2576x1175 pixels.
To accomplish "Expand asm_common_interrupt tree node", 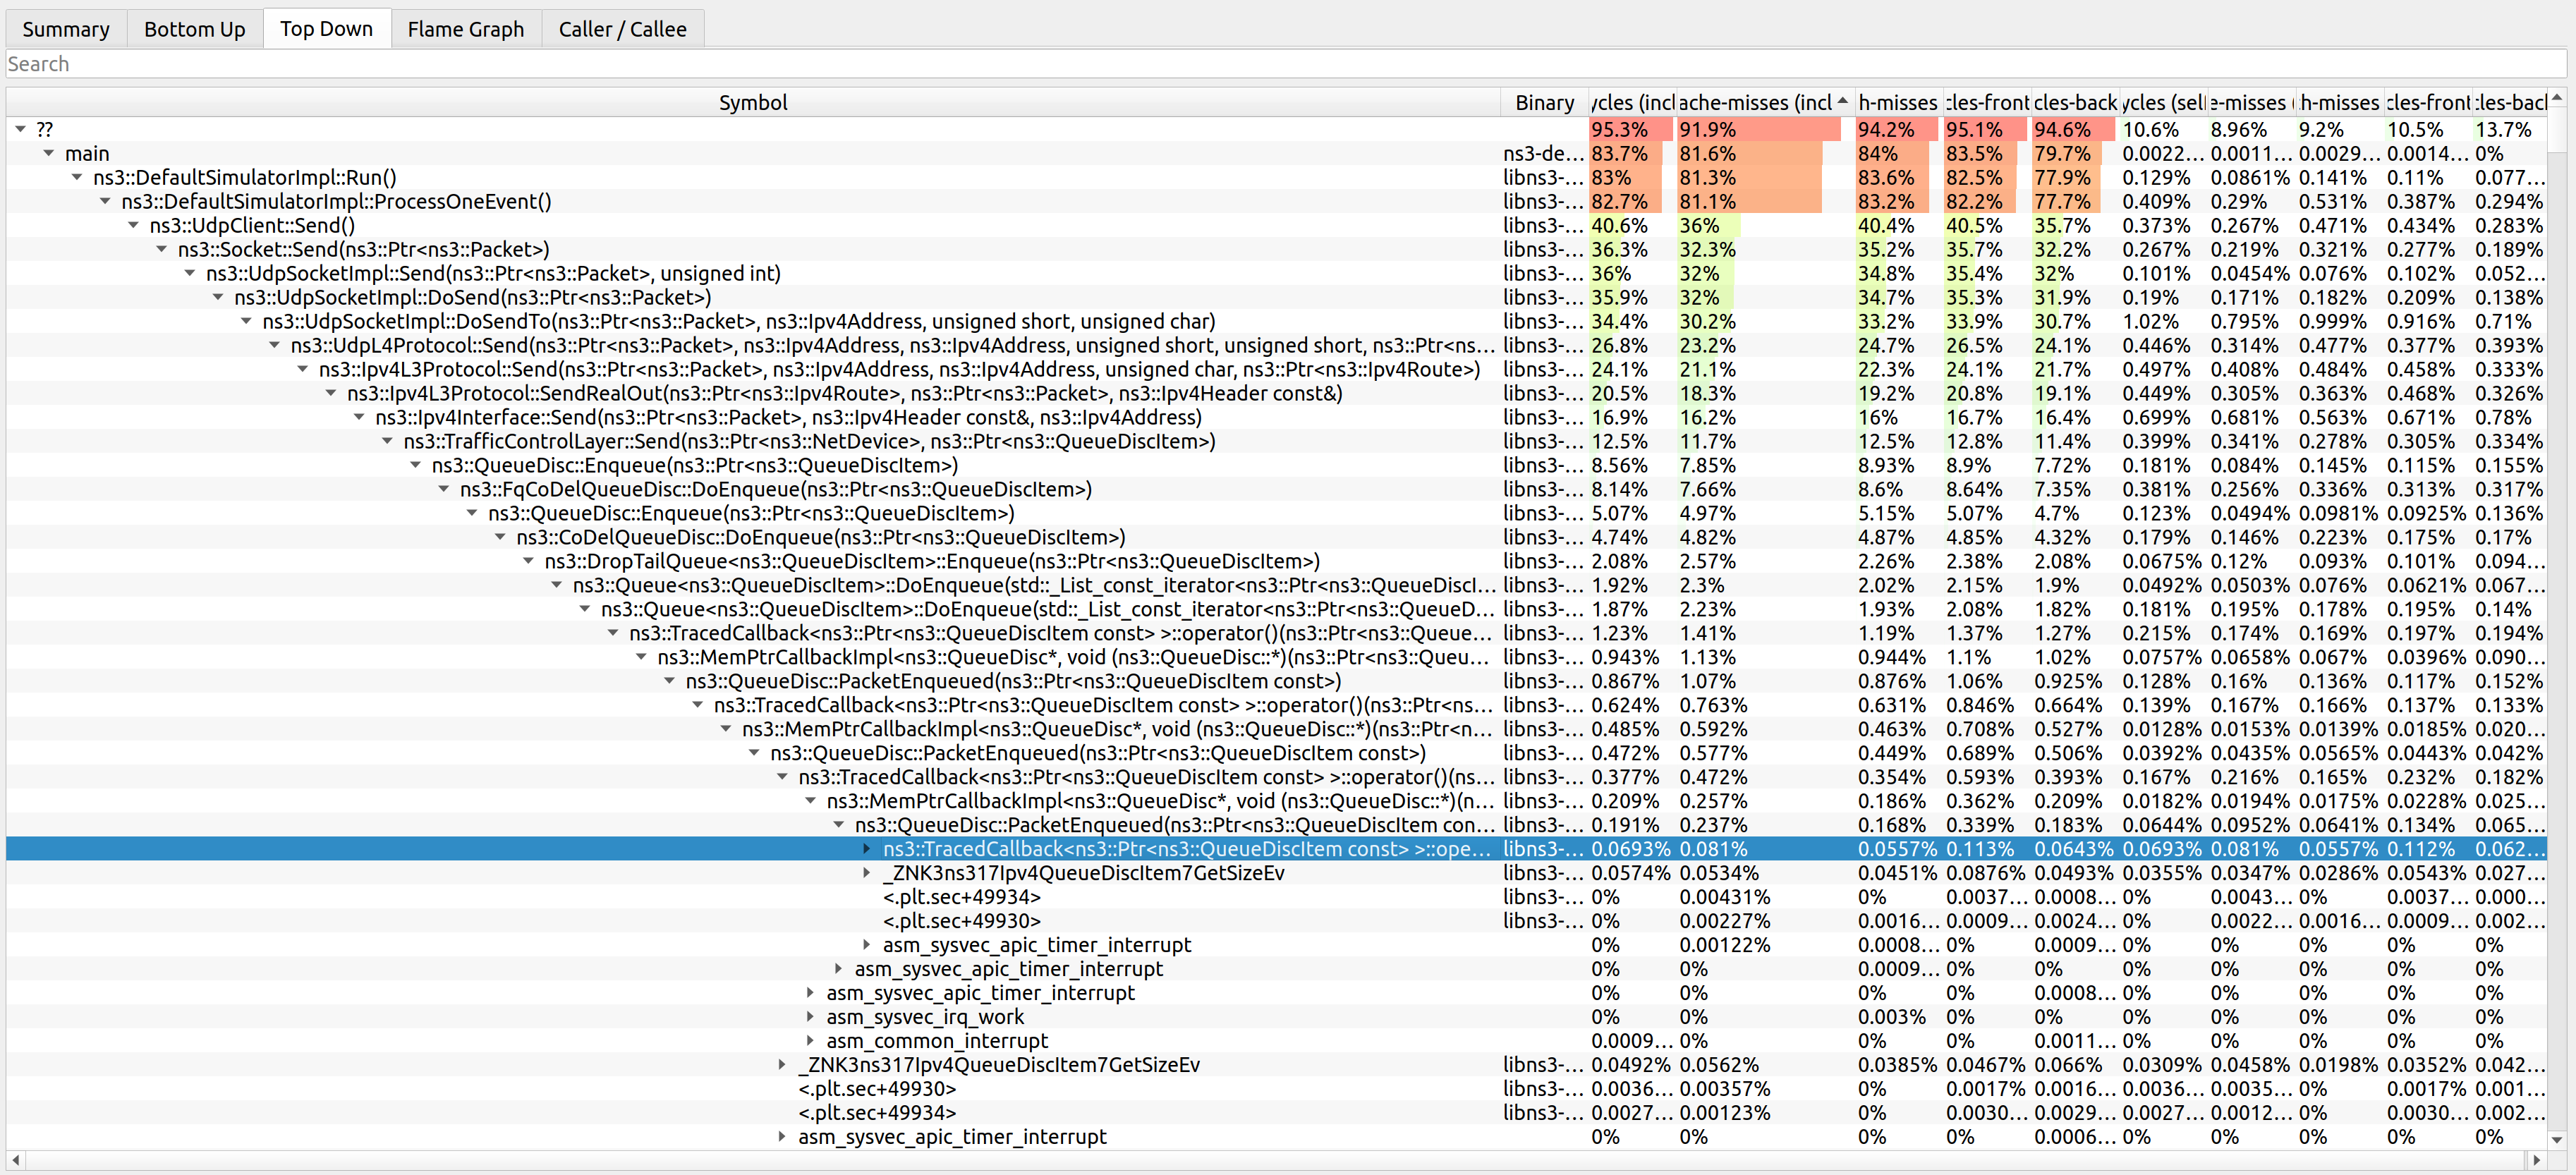I will coord(811,1041).
